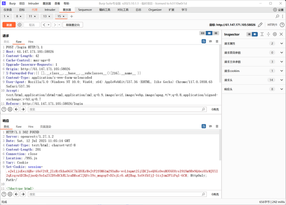Go to previous match in response search
Image resolution: width=286 pixels, height=205 pixels.
[16, 194]
